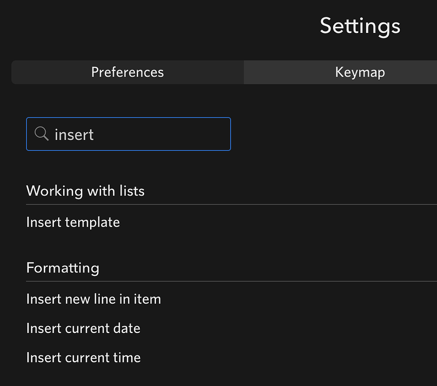Viewport: 437px width, 386px height.
Task: Open the Insert current date shortcut editor
Action: [x=83, y=328]
